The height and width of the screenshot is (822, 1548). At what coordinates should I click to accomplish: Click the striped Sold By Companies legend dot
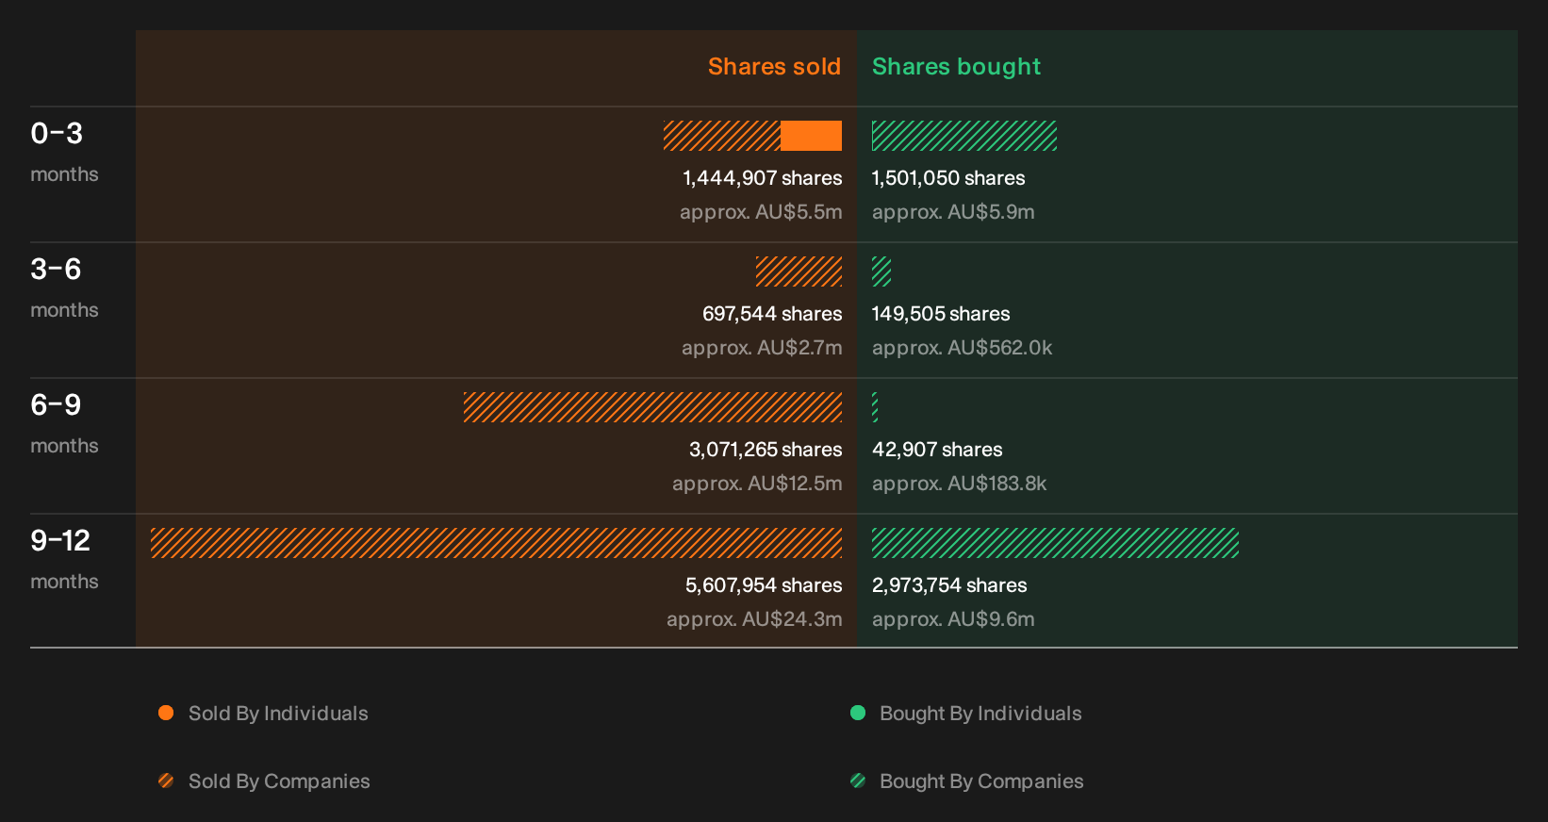click(x=166, y=781)
